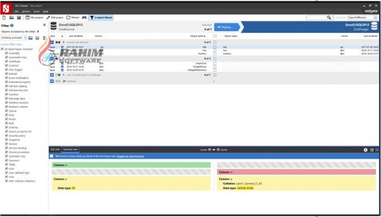Open the File menu
Screen dimensions: 381x217
[16, 12]
